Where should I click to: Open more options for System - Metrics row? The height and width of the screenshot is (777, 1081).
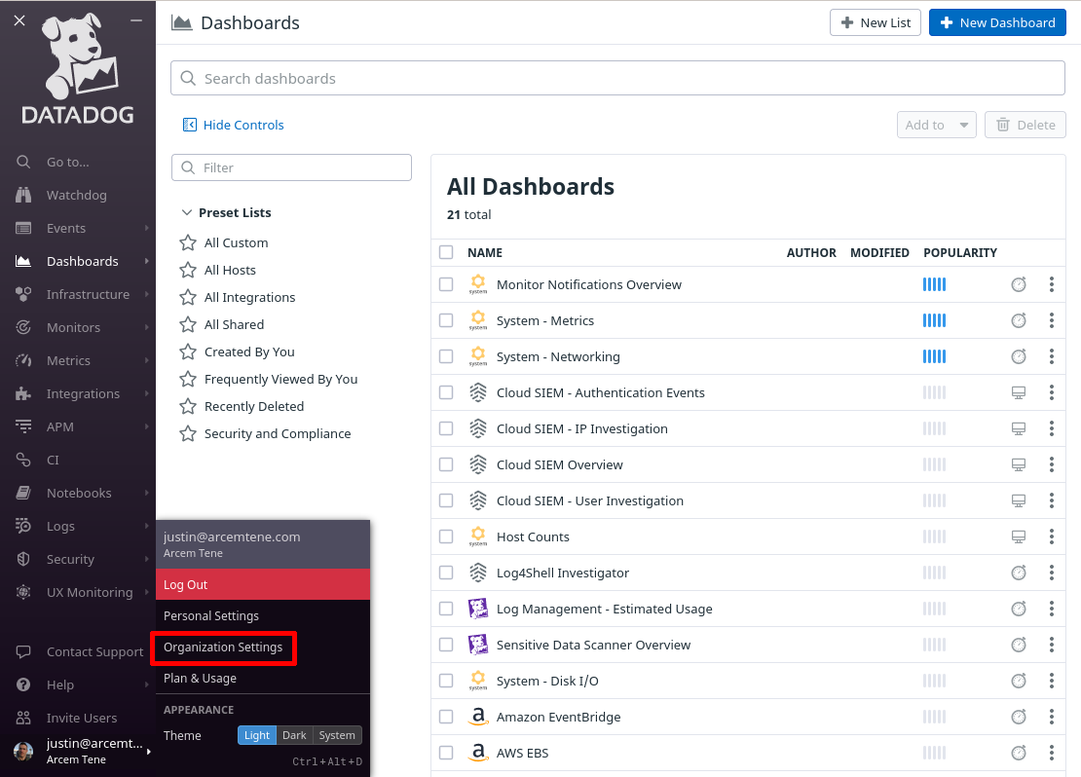pos(1052,320)
